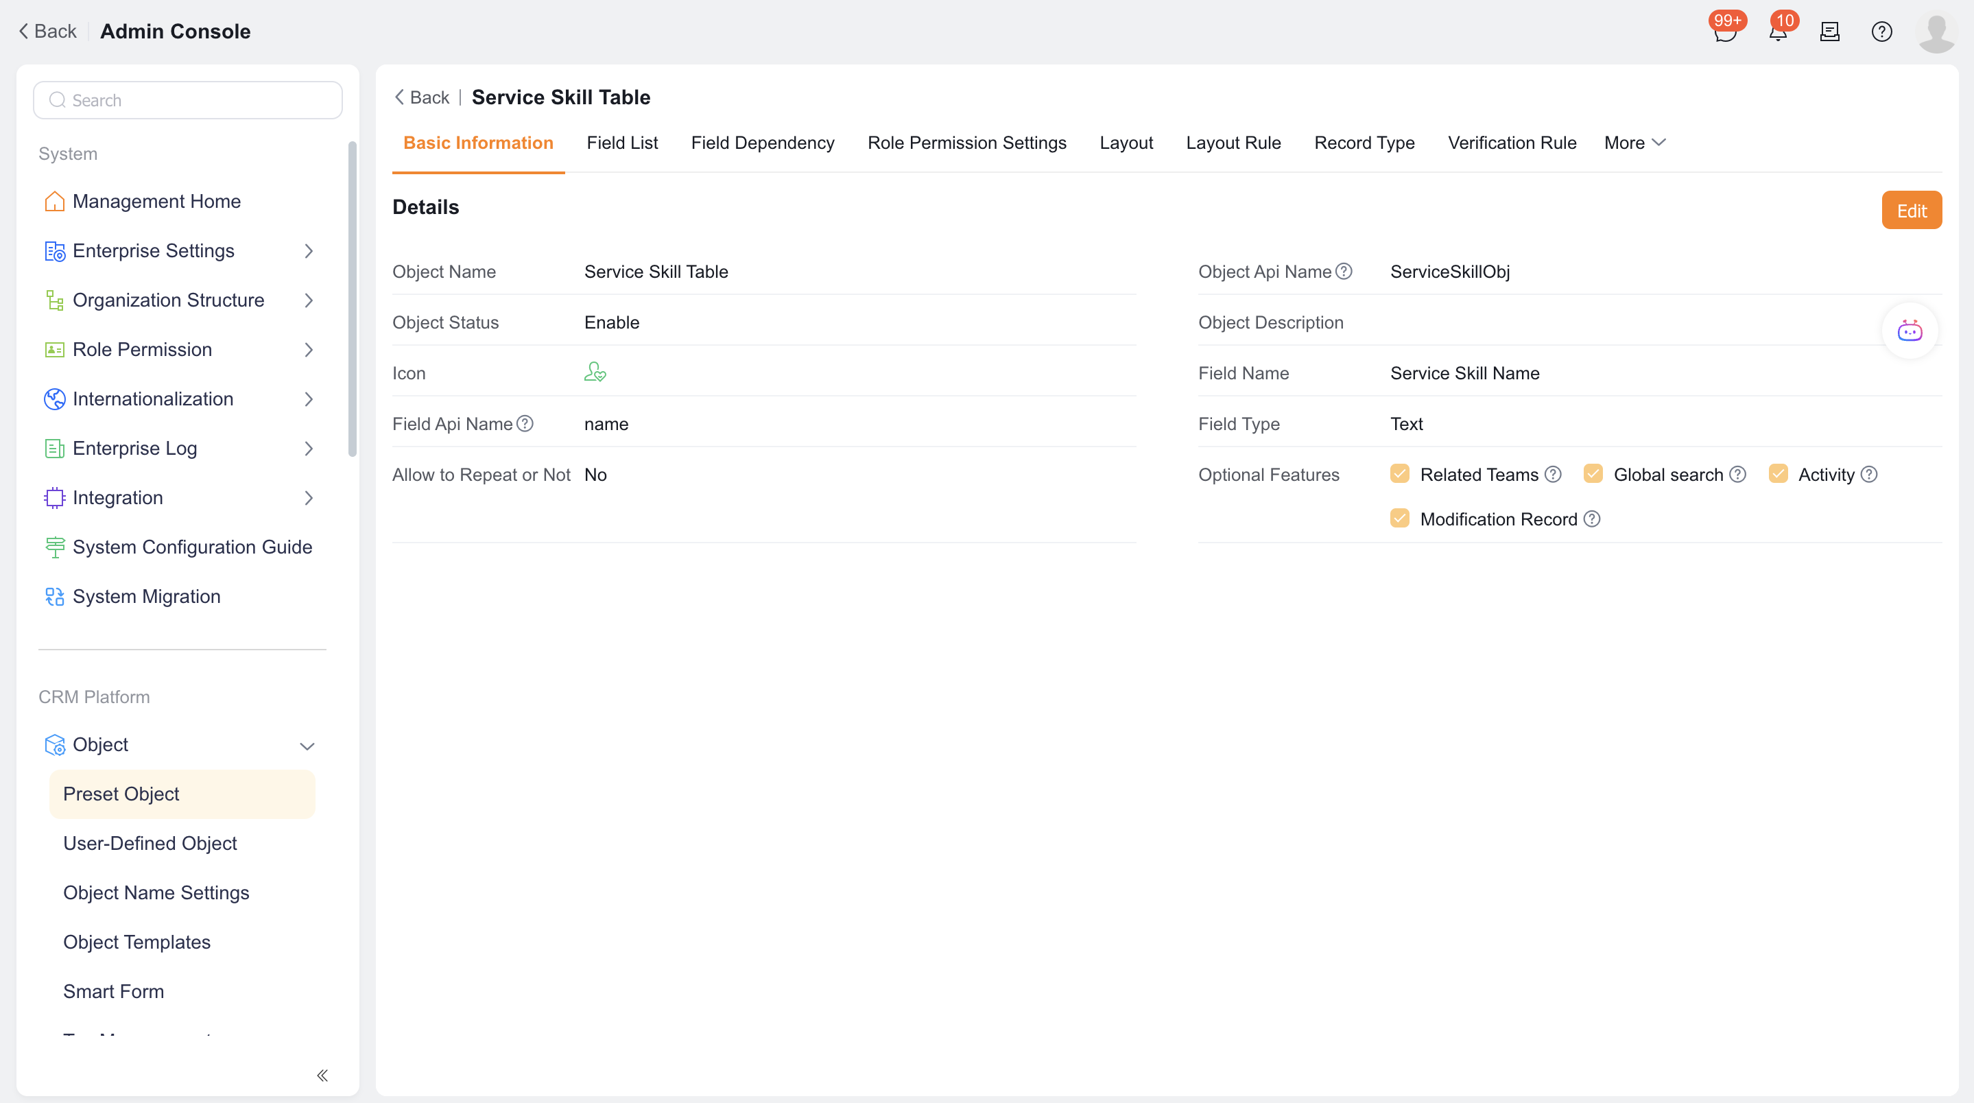Toggle the Related Teams checkbox

pos(1399,475)
